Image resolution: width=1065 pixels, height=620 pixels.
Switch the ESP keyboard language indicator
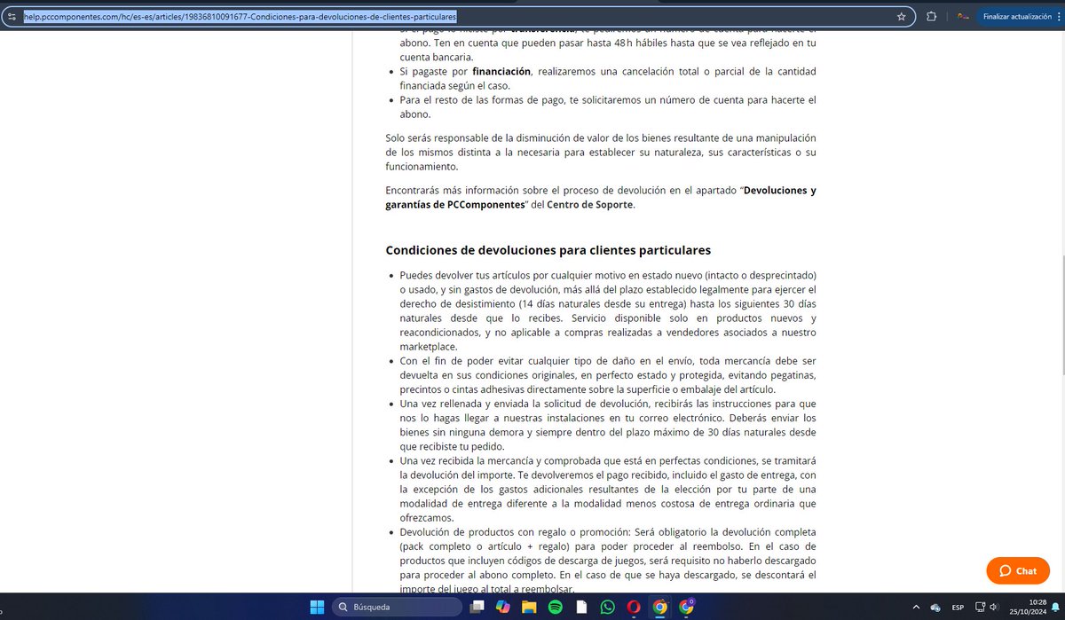point(958,608)
